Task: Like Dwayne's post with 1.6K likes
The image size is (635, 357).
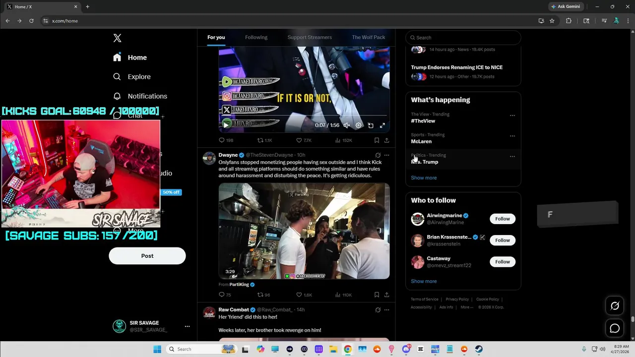Action: tap(304, 295)
